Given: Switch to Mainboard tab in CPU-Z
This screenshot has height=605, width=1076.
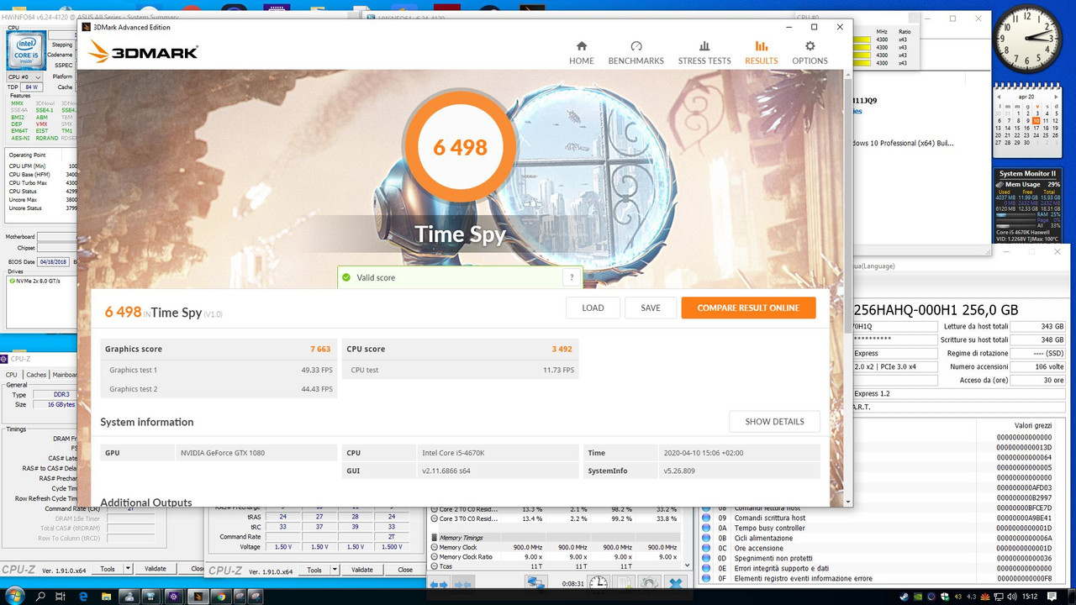Looking at the screenshot, I should point(64,375).
